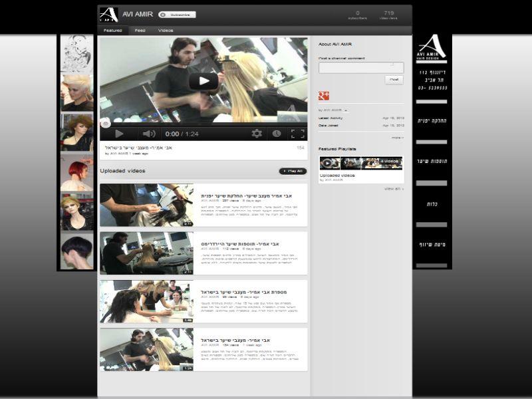
Task: Click the short blonde hairstyle photo in left banner
Action: click(x=76, y=92)
